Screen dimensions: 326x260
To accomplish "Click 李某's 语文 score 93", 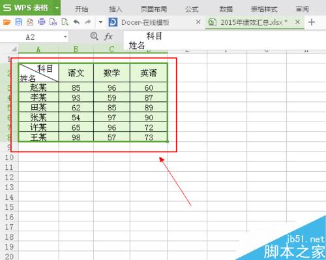I will pos(76,97).
